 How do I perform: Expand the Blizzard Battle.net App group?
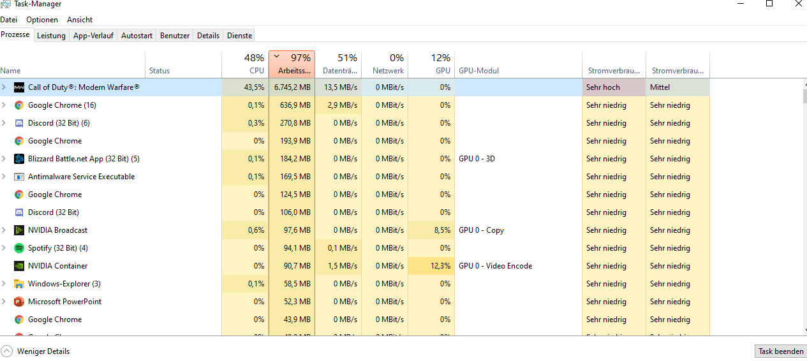(4, 159)
